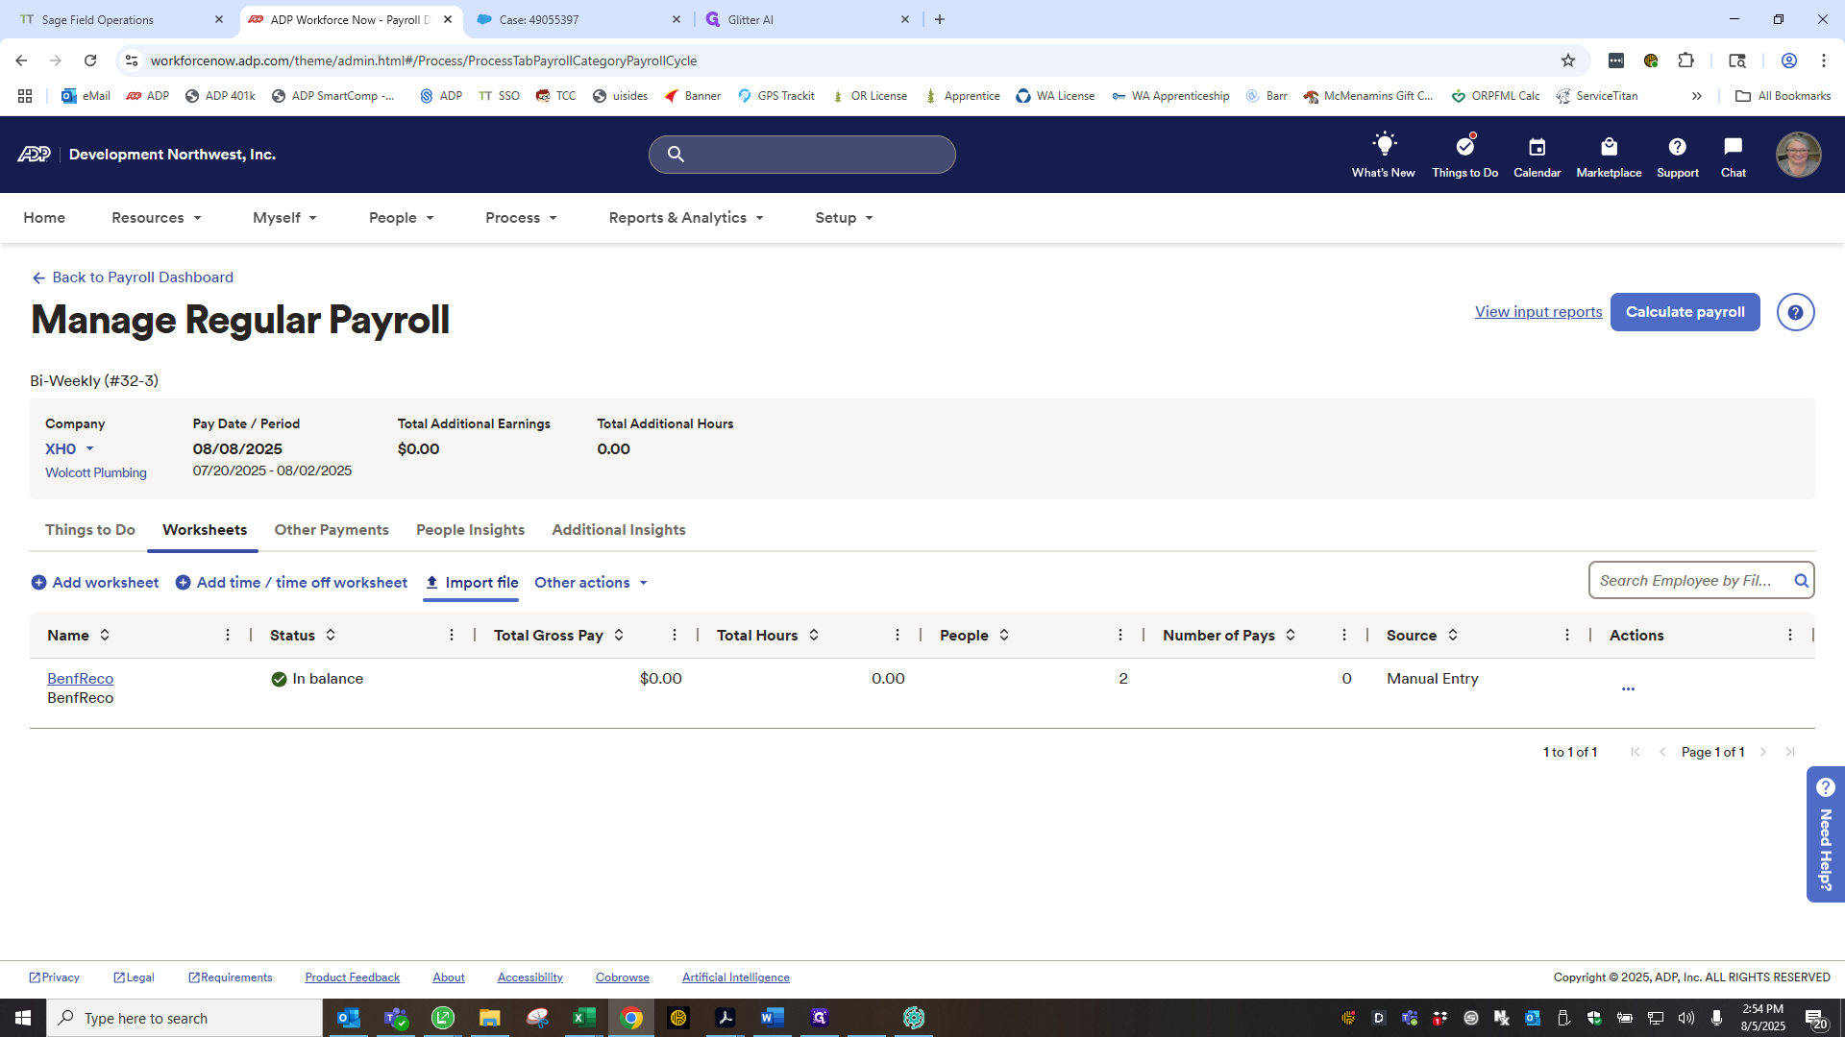Open Product Feedback footer link

click(352, 977)
